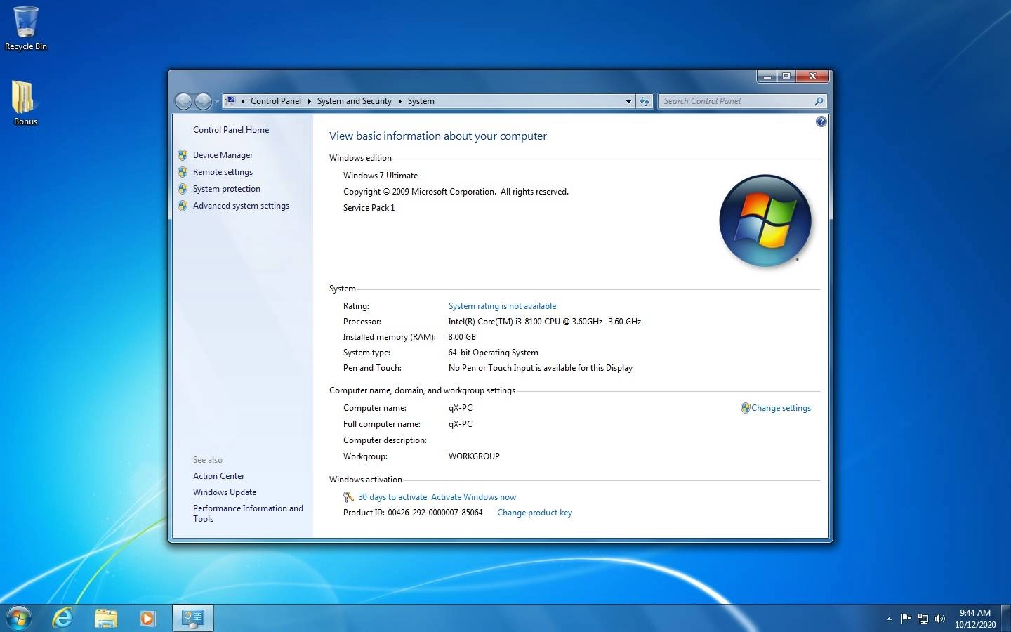The height and width of the screenshot is (632, 1011).
Task: Open Control Panel Home
Action: pyautogui.click(x=231, y=130)
